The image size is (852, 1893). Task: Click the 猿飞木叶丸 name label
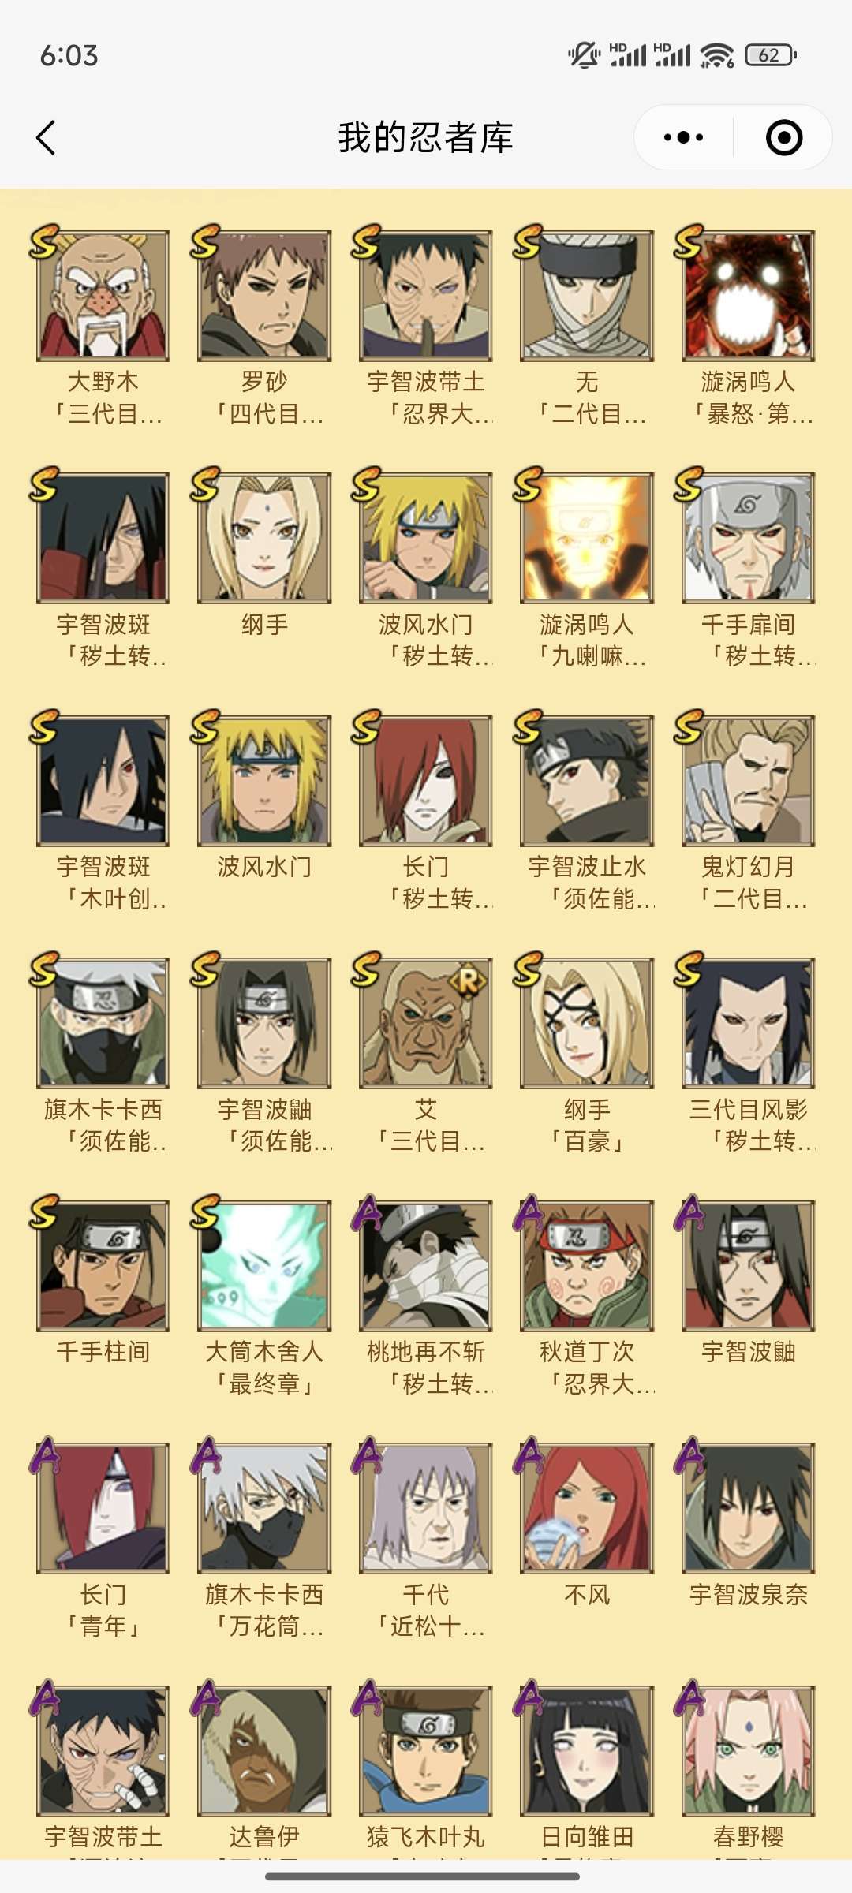pyautogui.click(x=426, y=1837)
